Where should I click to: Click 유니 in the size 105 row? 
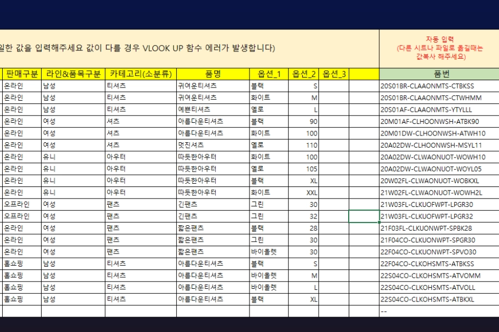(73, 169)
